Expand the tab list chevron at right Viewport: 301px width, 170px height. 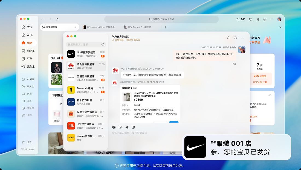click(280, 27)
